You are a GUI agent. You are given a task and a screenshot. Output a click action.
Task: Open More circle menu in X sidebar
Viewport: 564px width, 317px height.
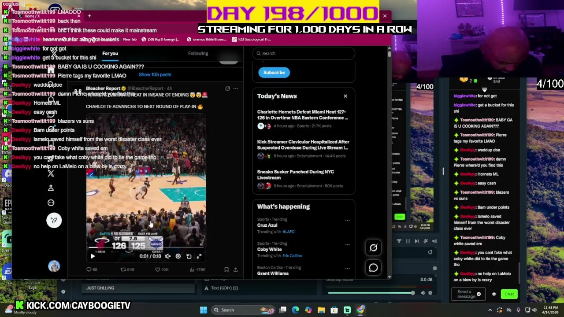[51, 203]
